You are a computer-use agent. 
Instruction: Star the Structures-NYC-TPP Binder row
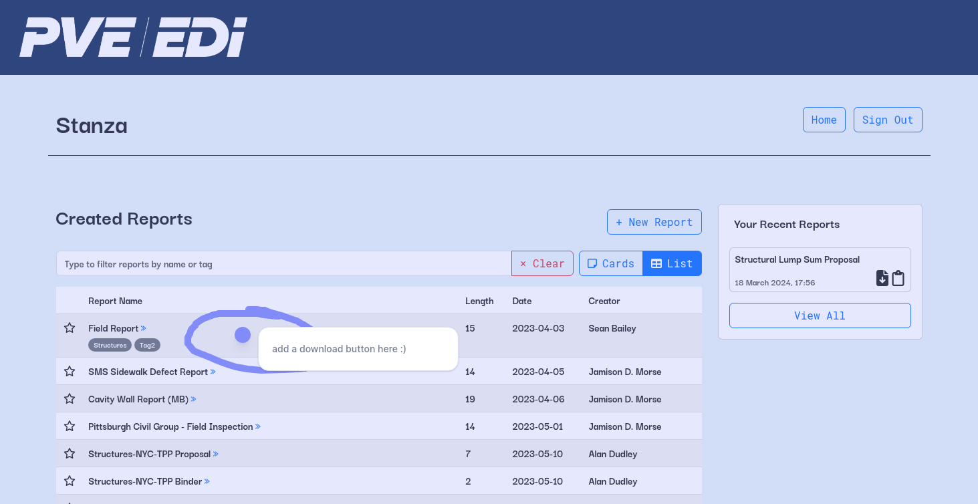(x=70, y=481)
